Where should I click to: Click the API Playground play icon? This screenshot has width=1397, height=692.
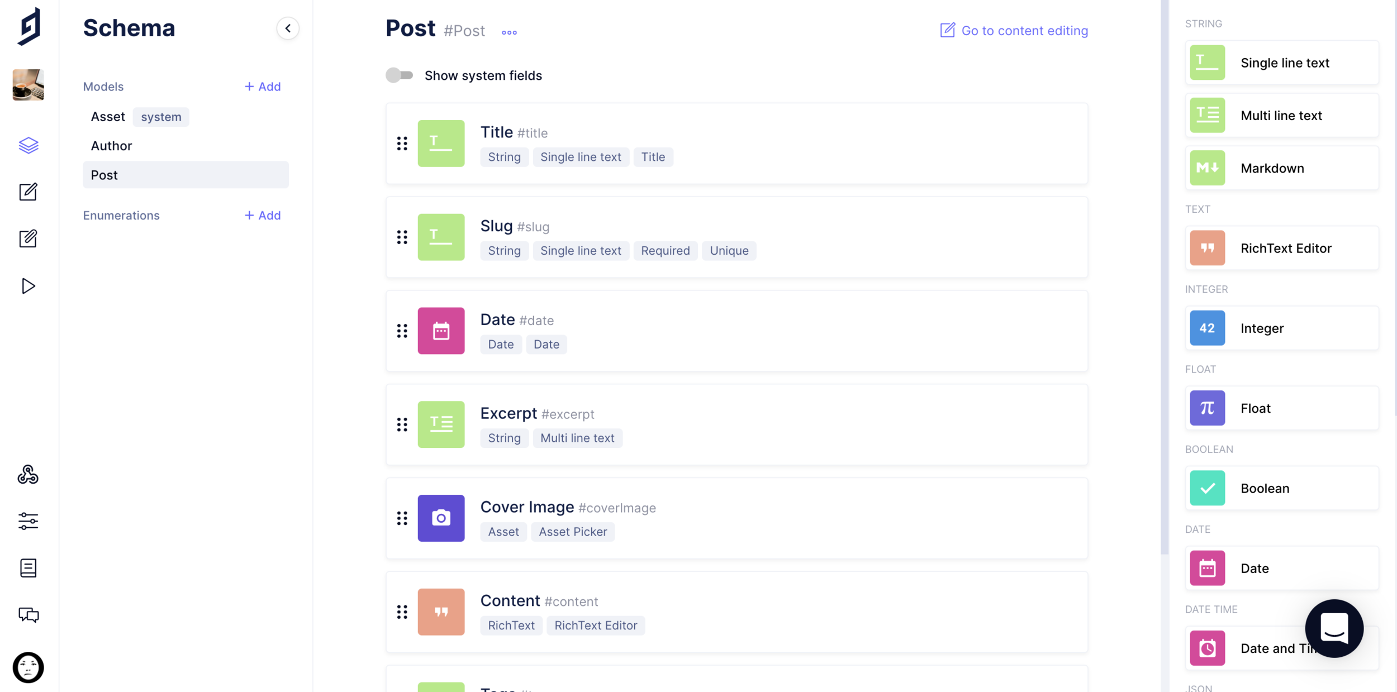[x=28, y=286]
